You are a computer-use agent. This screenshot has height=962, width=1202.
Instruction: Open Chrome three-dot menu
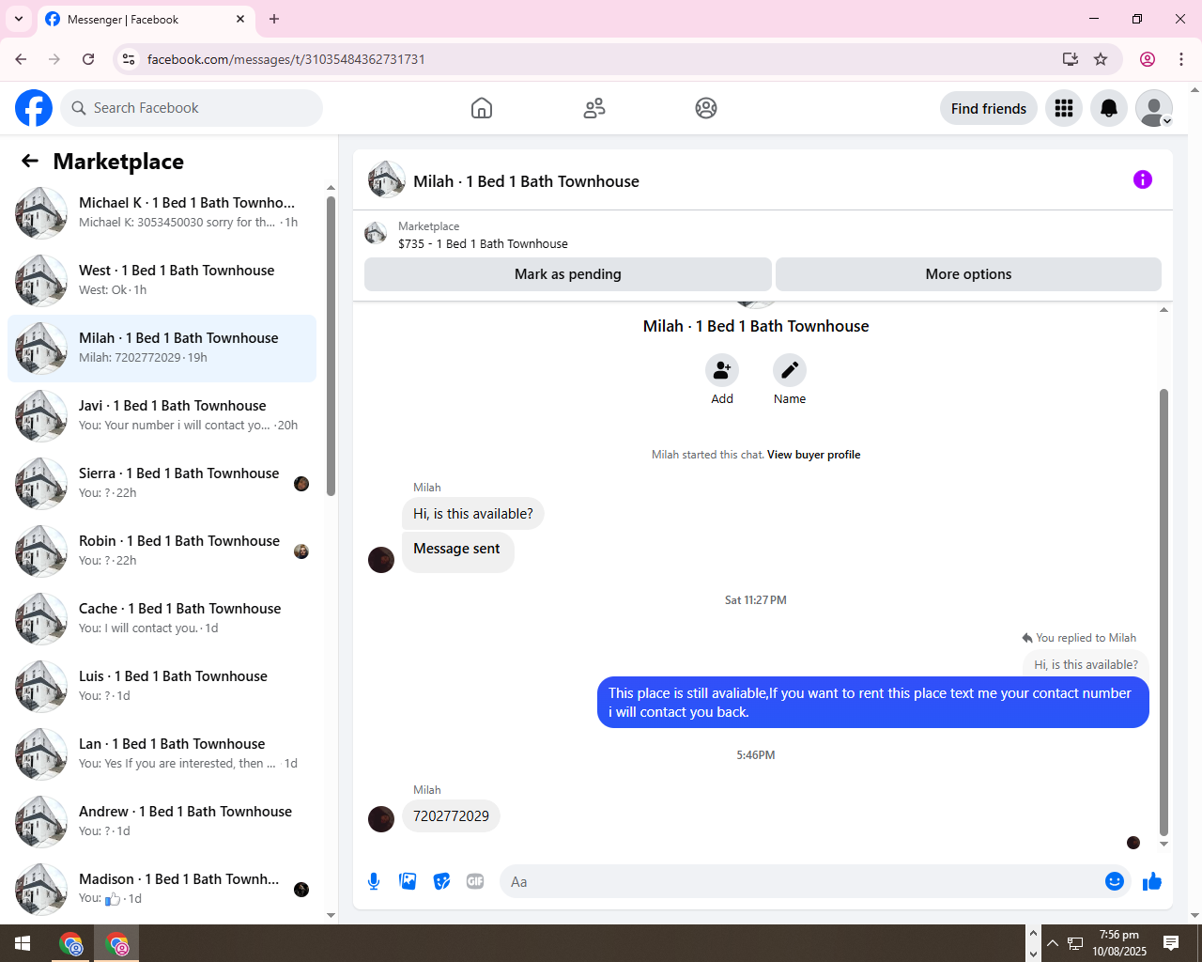[1181, 59]
